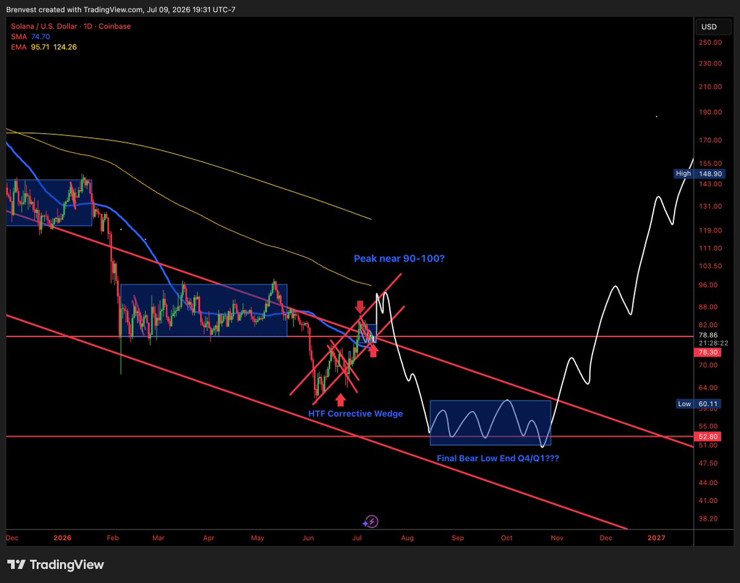The height and width of the screenshot is (583, 740).
Task: Click the 230.00 price axis label
Action: coord(710,63)
